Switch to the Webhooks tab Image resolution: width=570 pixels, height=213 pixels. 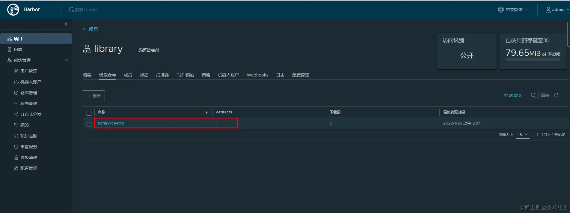[258, 75]
